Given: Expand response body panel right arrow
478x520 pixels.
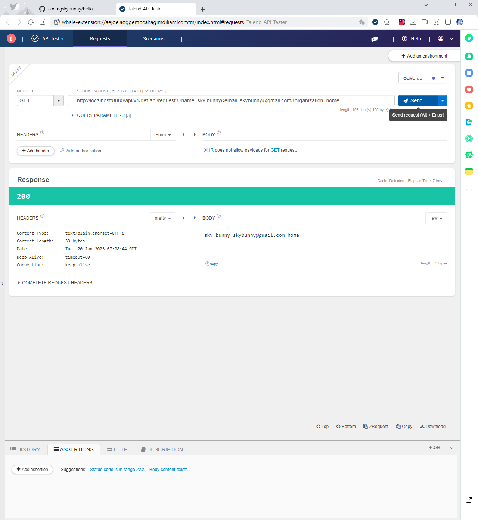Looking at the screenshot, I should tap(195, 218).
